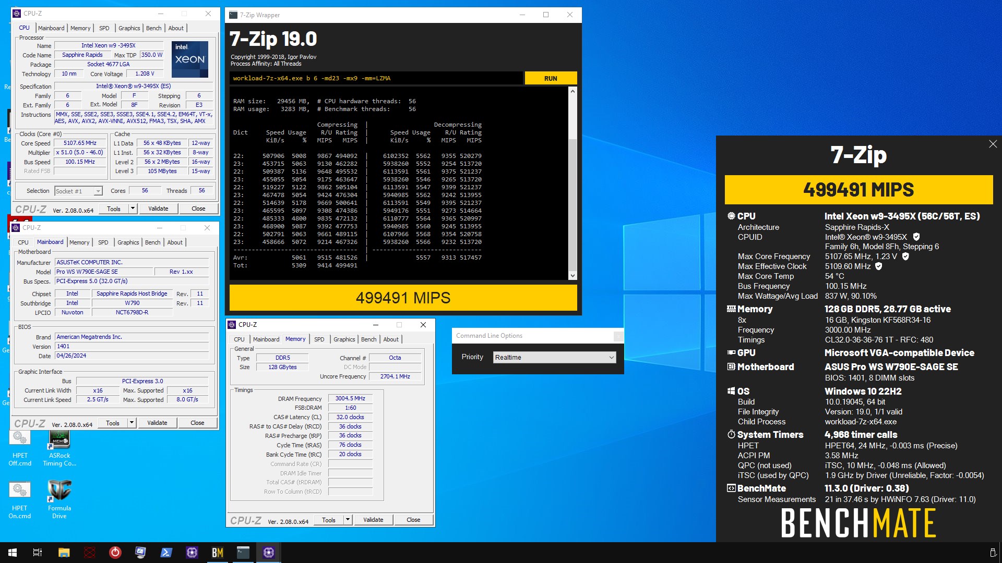Click the Intel Xeon logo in CPU-Z
Screen dimensions: 1002x563
pyautogui.click(x=190, y=59)
